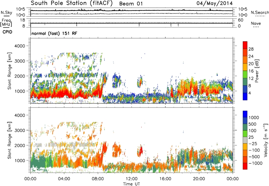This screenshot has height=186, width=269.
Task: Select the "-100" Velocity colorbar tick label
Action: click(x=254, y=150)
